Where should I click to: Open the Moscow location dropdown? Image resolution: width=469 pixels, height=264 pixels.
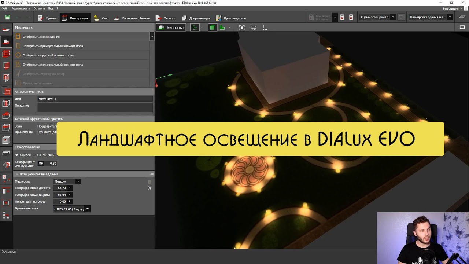(78, 181)
